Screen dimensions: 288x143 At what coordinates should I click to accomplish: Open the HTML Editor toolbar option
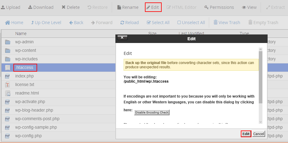(181, 7)
